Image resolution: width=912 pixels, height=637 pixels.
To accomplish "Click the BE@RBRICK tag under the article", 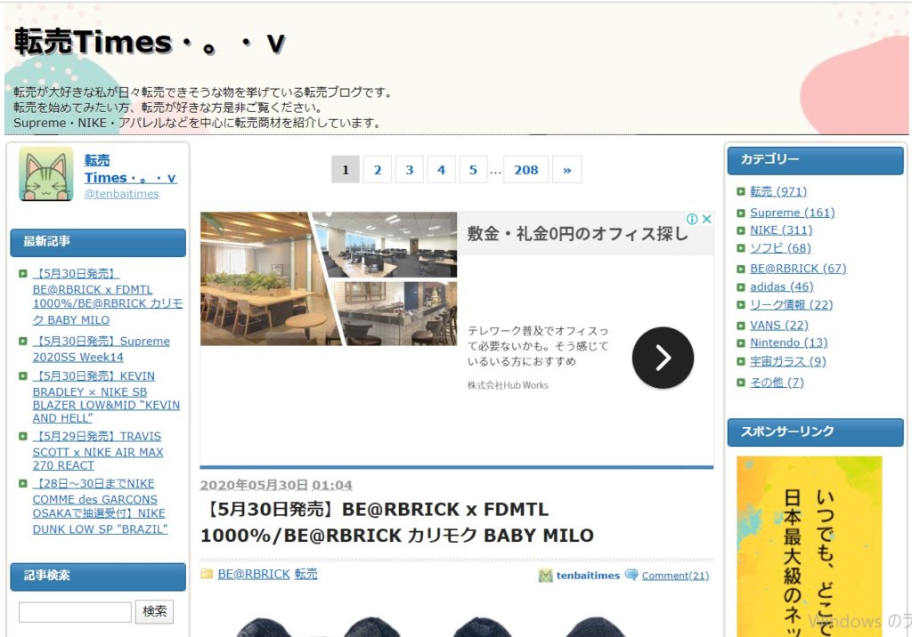I will click(254, 574).
